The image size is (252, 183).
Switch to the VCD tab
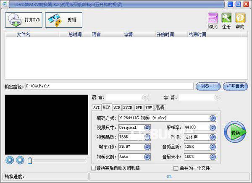coord(117,107)
